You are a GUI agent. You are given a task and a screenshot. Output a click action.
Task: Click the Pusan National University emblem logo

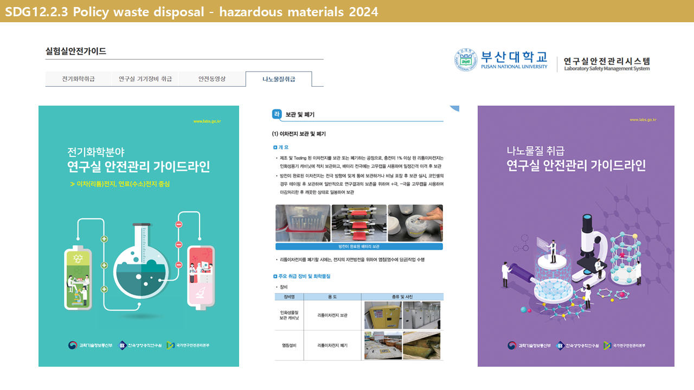[x=466, y=60]
